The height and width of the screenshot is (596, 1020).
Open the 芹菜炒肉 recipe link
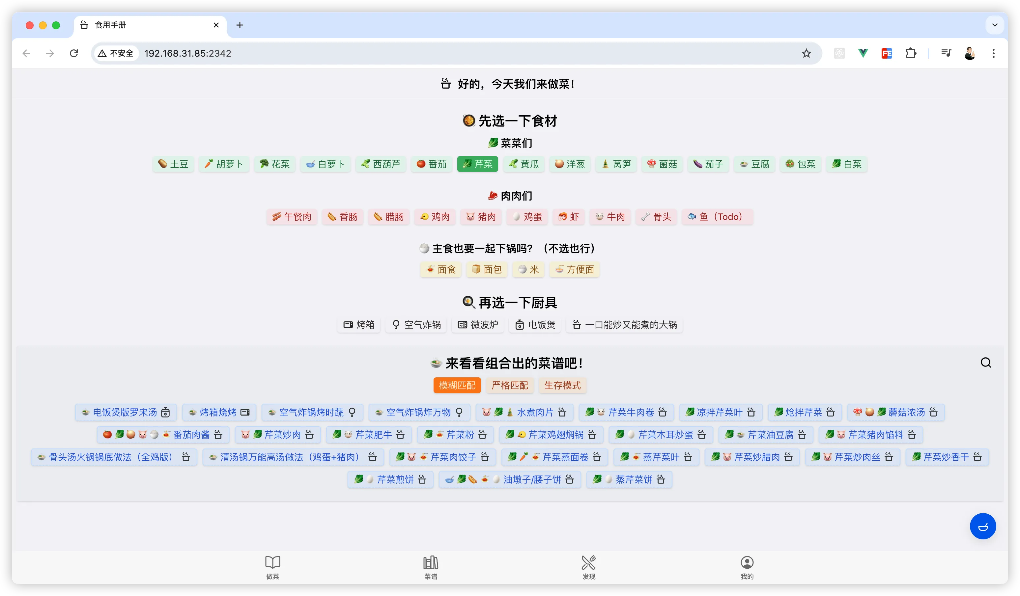point(278,435)
